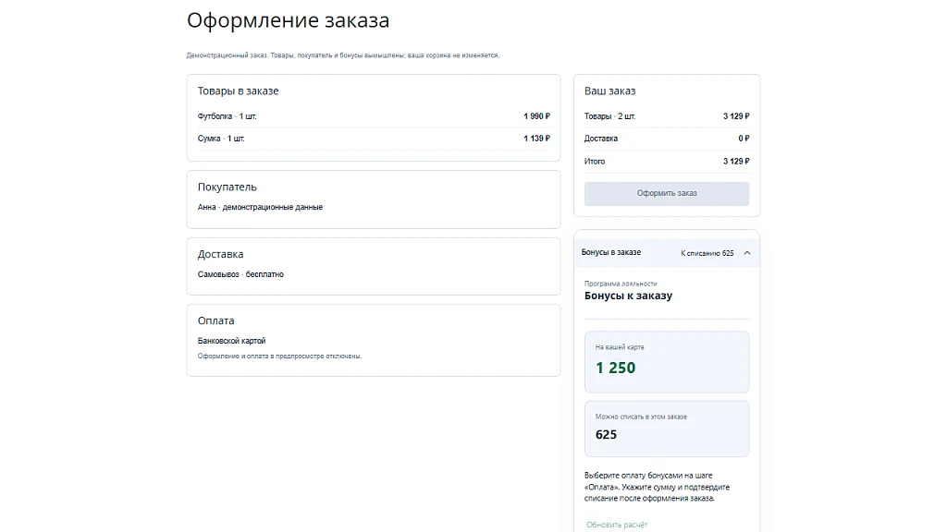Click the К списанию 625 text

click(707, 253)
